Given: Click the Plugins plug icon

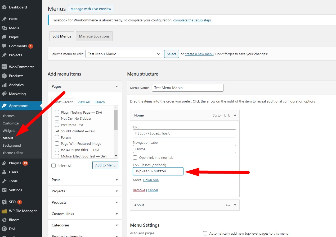Looking at the screenshot, I should click(x=4, y=163).
